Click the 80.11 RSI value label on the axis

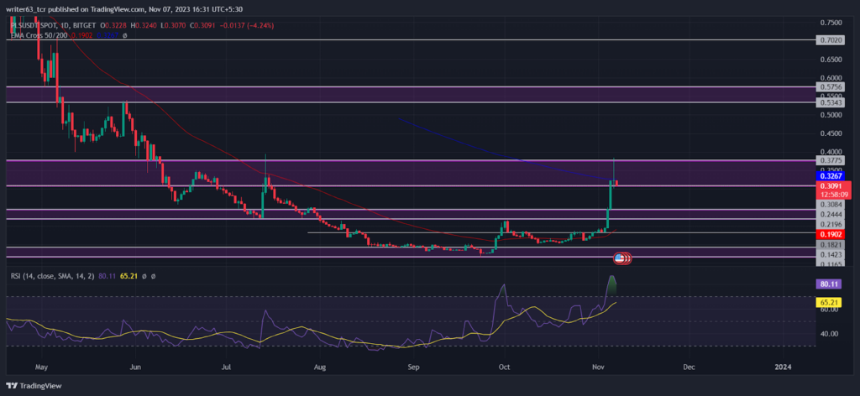pyautogui.click(x=829, y=284)
